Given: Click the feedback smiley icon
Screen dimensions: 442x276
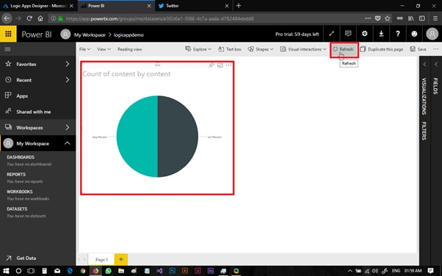Looking at the screenshot, I should point(414,34).
